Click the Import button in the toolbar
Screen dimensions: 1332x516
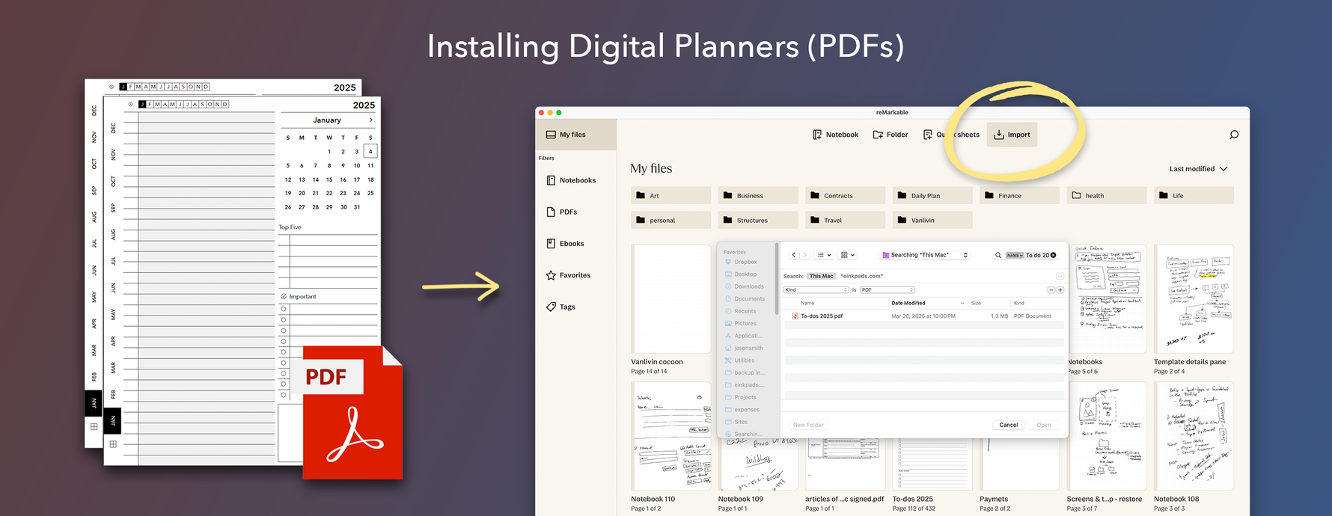click(x=1012, y=135)
